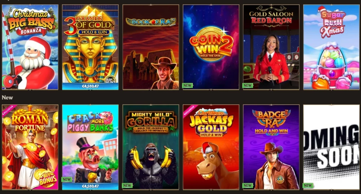This screenshot has width=361, height=194.
Task: Click jackpot amount under Piggy Banks tile
Action: (x=90, y=186)
